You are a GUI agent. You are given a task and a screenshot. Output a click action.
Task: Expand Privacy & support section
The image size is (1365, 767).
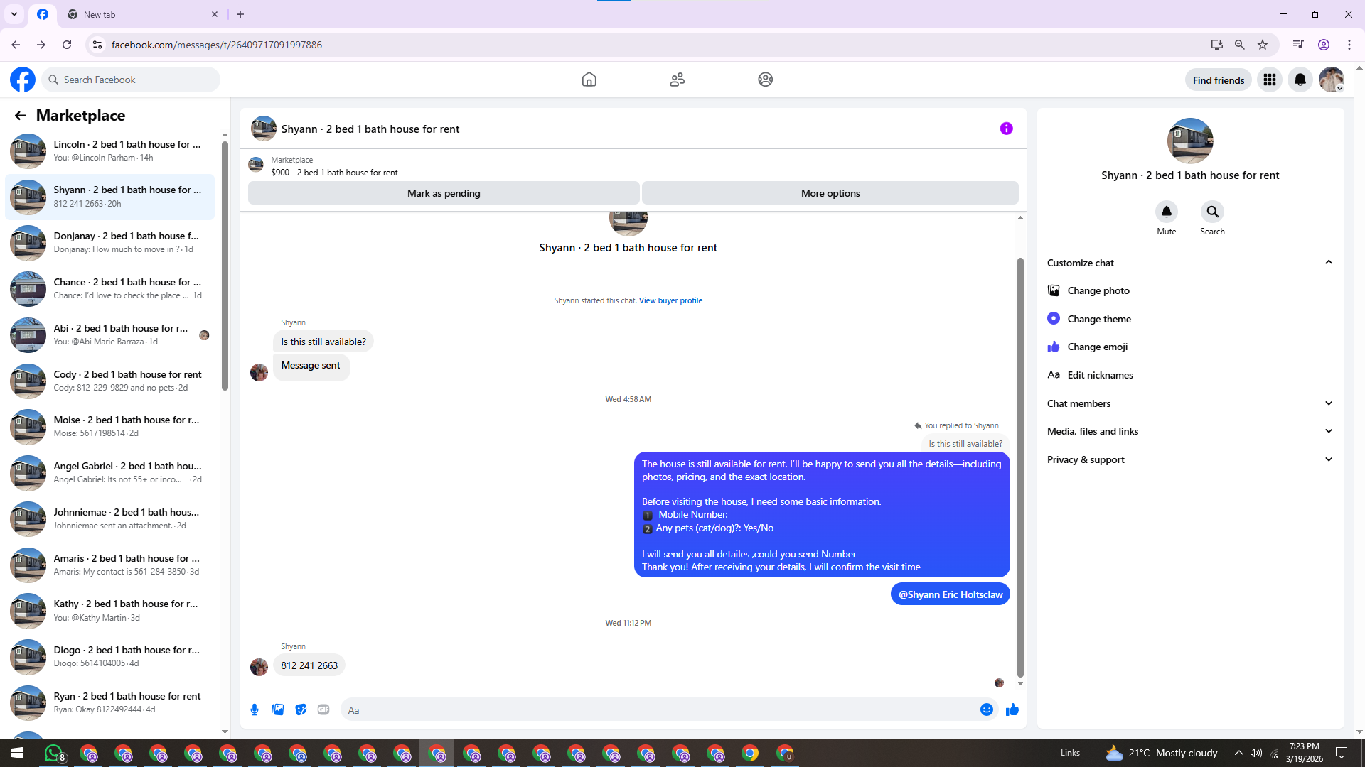click(1328, 459)
